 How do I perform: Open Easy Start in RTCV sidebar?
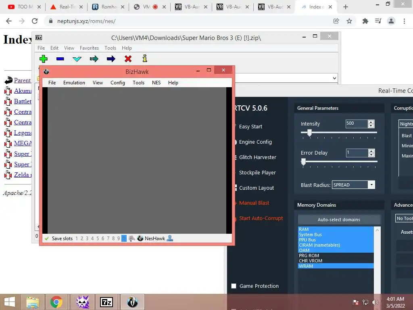(x=250, y=126)
